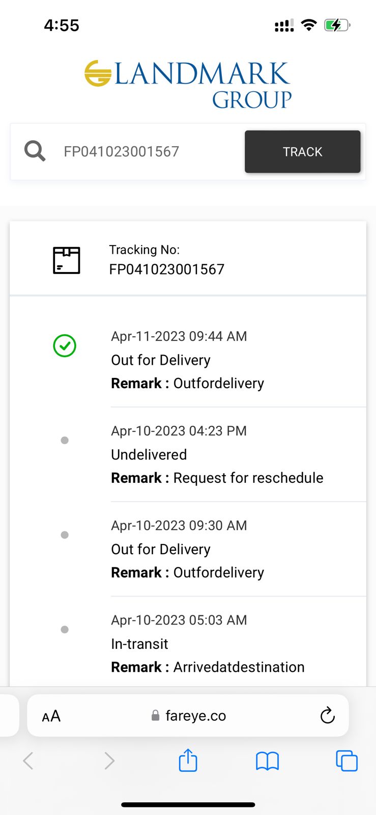Click the Apr-11-2023 Out for Delivery entry
This screenshot has height=815, width=376.
pyautogui.click(x=161, y=360)
